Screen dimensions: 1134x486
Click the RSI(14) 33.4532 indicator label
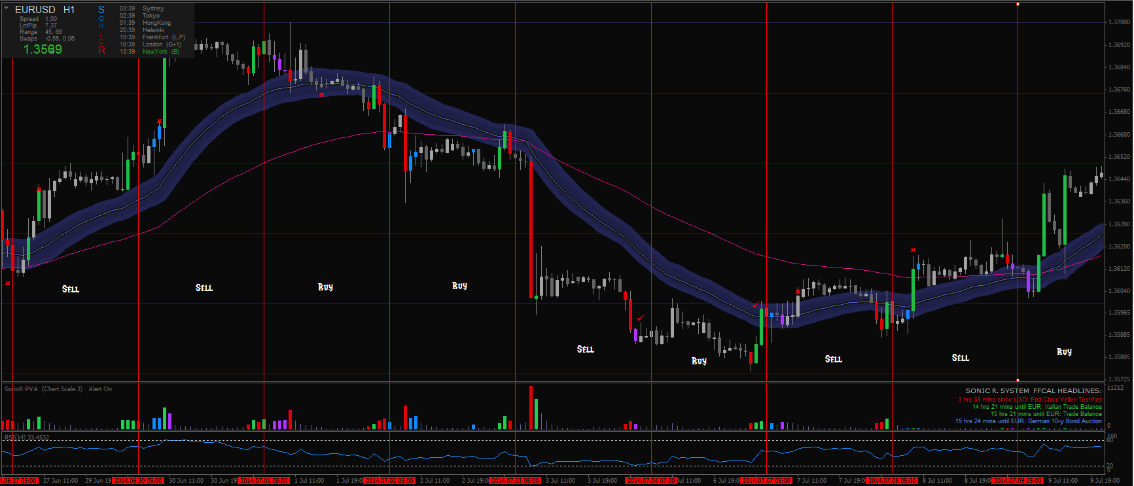27,438
